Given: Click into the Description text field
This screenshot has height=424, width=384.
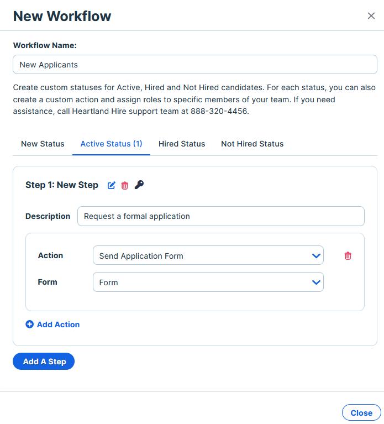Looking at the screenshot, I should click(x=221, y=216).
